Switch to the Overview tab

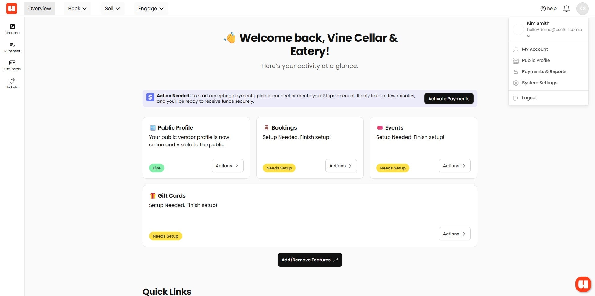tap(39, 8)
